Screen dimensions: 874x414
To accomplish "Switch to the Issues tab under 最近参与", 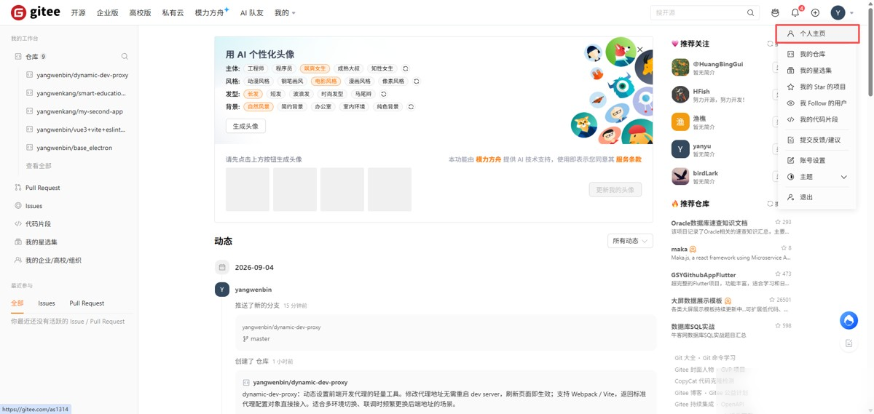I will [x=47, y=303].
